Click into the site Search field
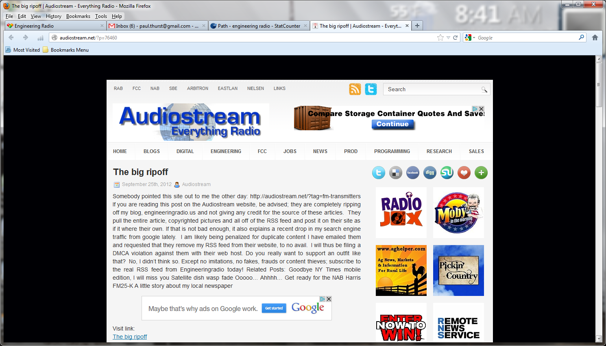 click(431, 90)
